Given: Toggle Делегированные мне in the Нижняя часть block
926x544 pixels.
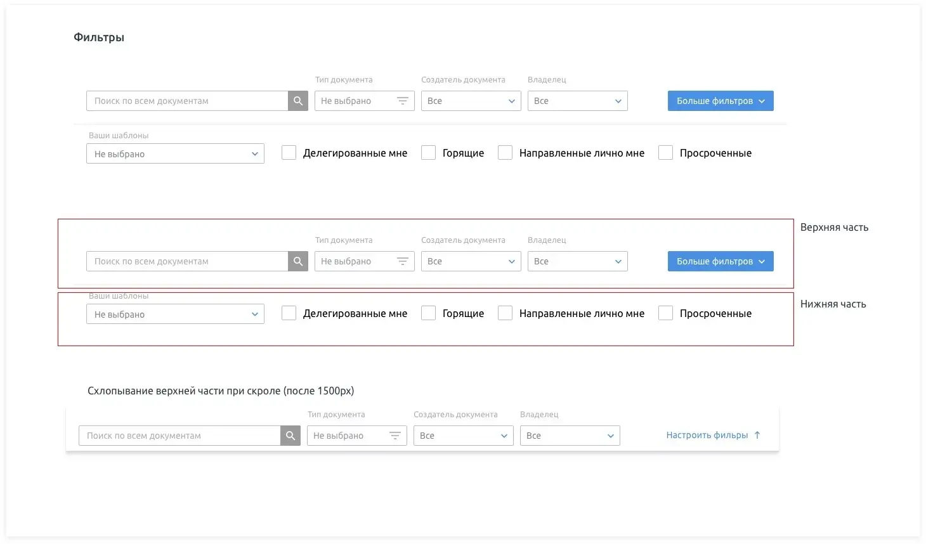Looking at the screenshot, I should point(289,313).
